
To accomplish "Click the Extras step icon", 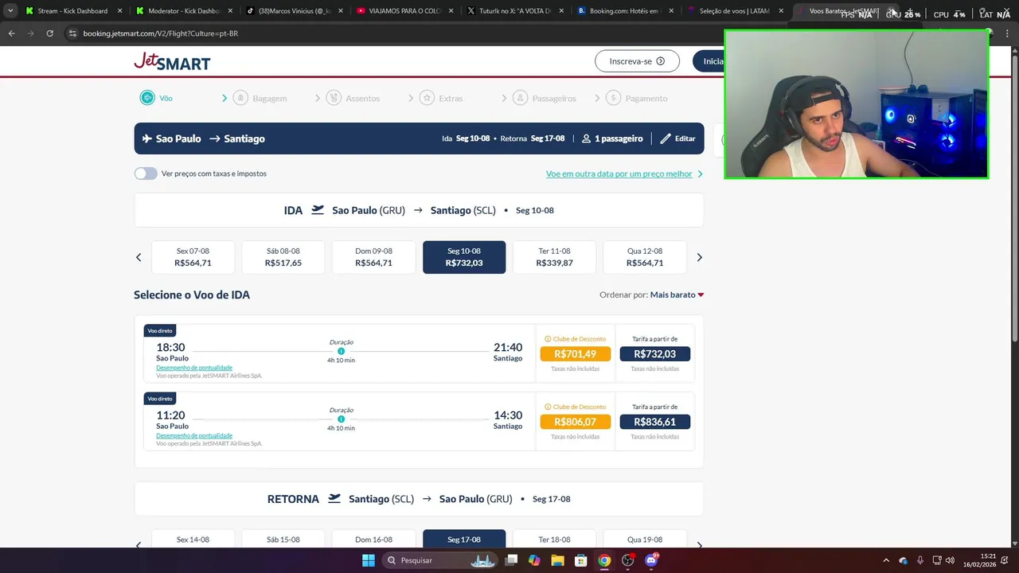I will click(x=427, y=98).
